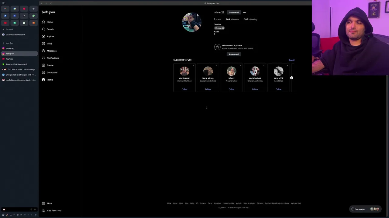Screen dimensions: 389x218
Task: Reload the page
Action: pyautogui.click(x=51, y=3)
